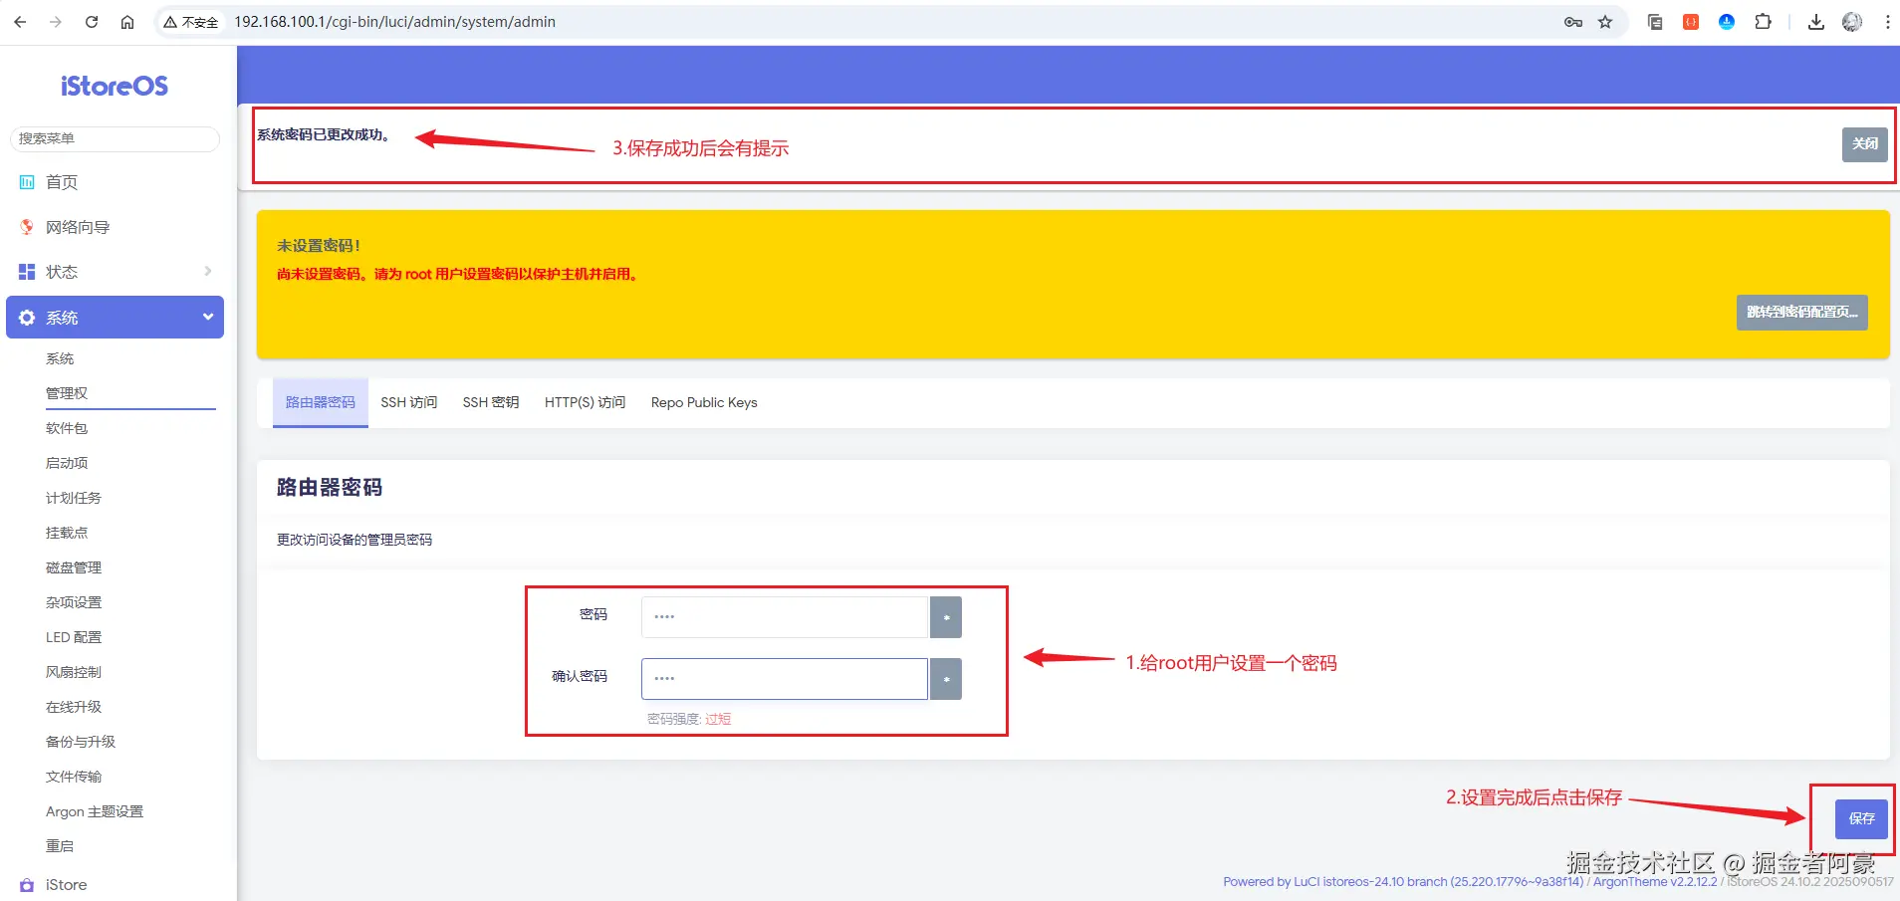The image size is (1900, 901).
Task: Click the 保存 button
Action: coord(1862,818)
